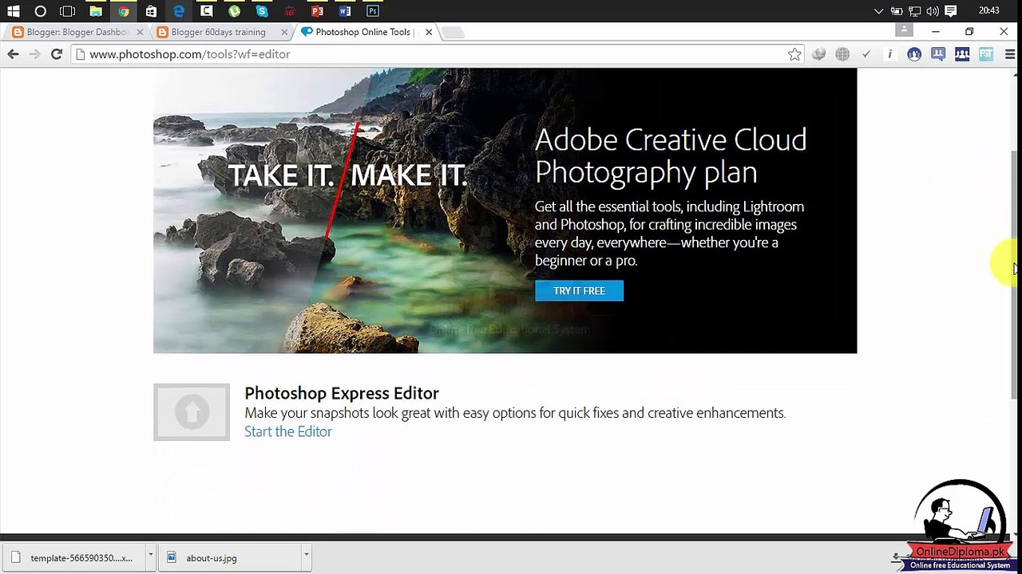Image resolution: width=1022 pixels, height=574 pixels.
Task: Click the teal FST extension icon
Action: coord(986,54)
